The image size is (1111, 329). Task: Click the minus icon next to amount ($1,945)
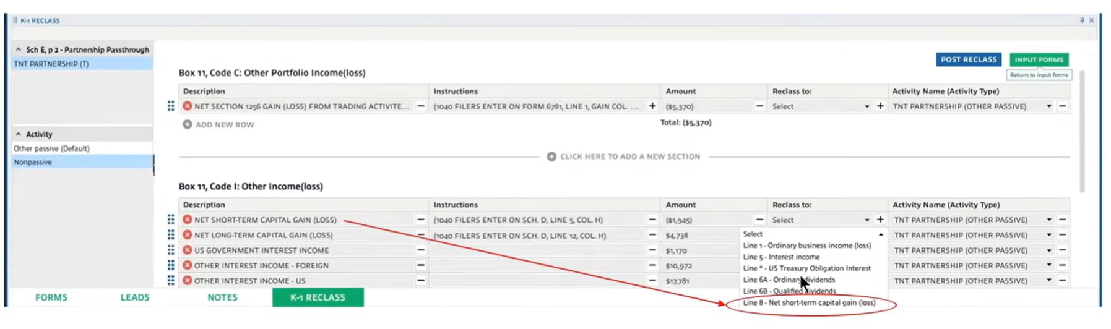point(759,220)
